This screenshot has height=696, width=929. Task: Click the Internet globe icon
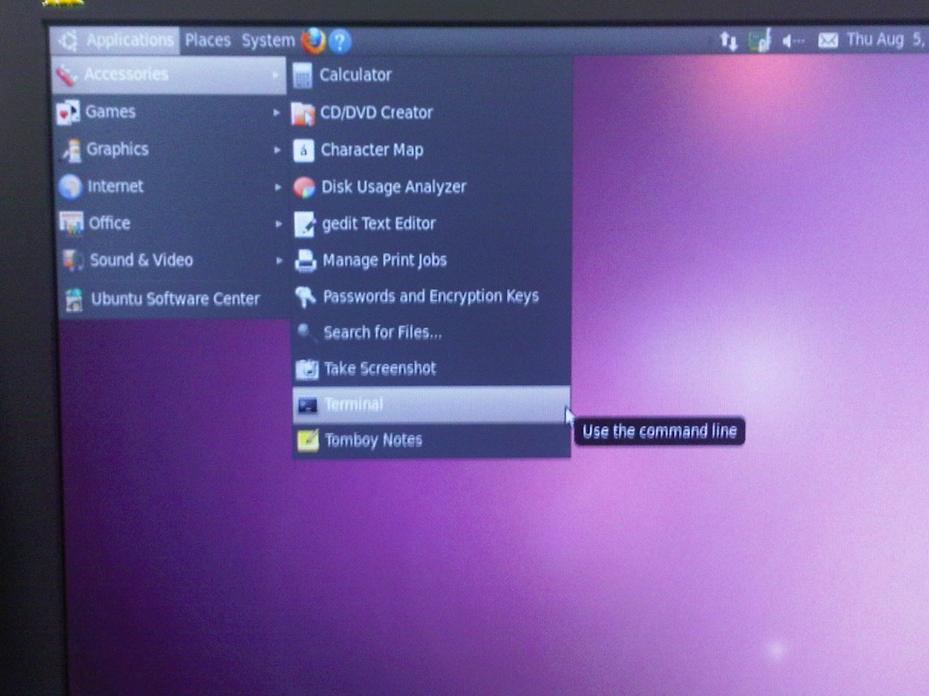click(x=71, y=187)
